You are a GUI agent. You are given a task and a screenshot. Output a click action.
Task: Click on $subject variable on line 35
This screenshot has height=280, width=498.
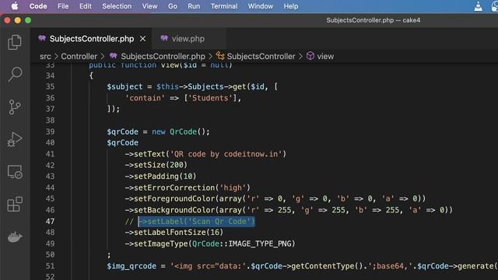coord(124,86)
